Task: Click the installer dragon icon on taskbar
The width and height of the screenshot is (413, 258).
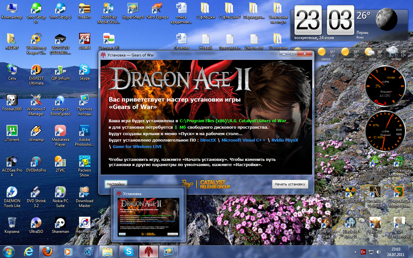Action: tap(148, 251)
